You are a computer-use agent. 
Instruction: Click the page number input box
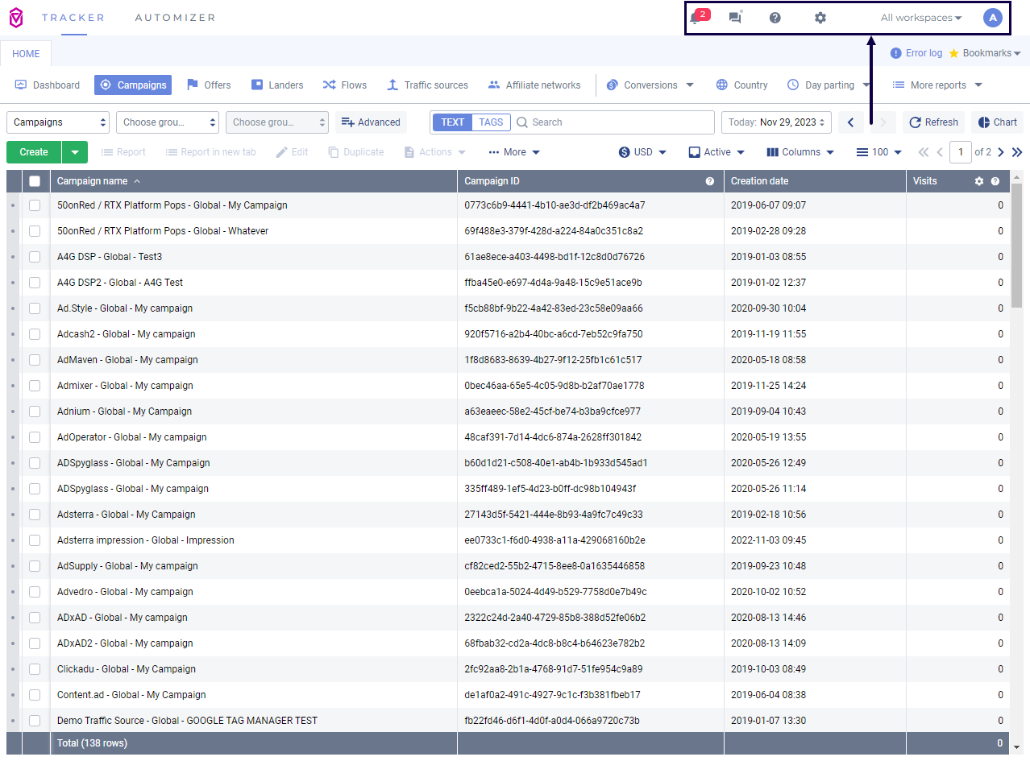[x=961, y=152]
